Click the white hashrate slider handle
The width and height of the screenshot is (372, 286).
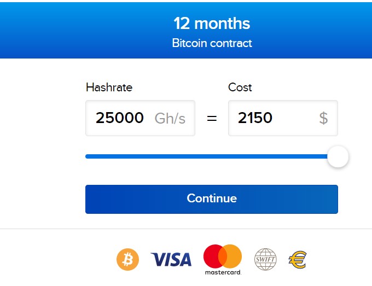click(338, 156)
